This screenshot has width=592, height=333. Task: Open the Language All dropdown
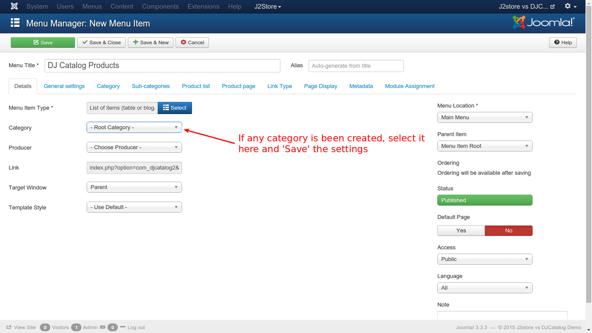coord(485,288)
